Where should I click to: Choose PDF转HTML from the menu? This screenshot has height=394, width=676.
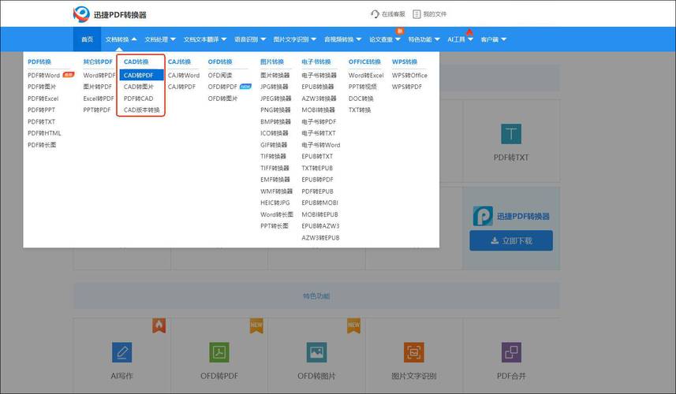click(x=44, y=133)
